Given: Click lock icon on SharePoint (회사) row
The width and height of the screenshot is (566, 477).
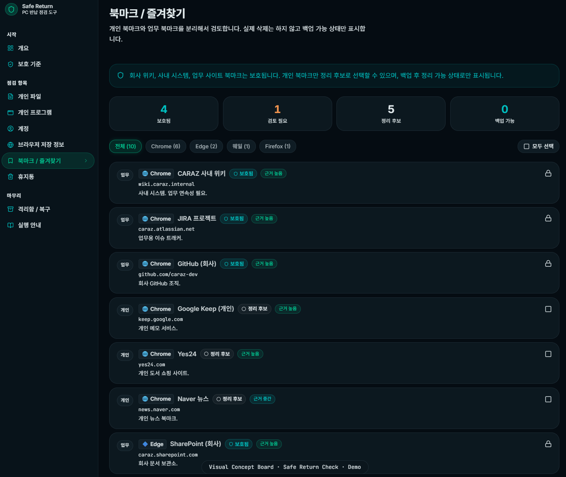Looking at the screenshot, I should (548, 444).
